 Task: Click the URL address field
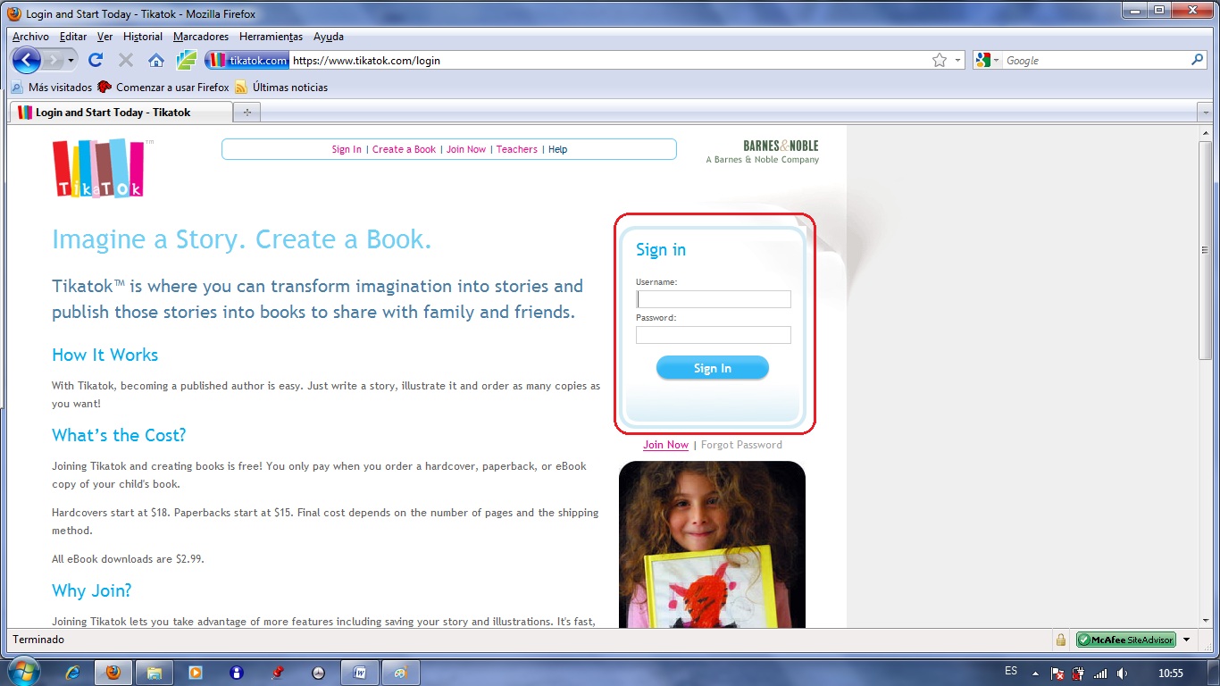(607, 60)
